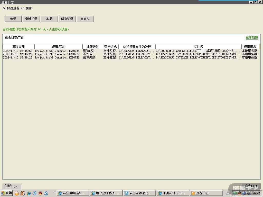Launch the orange globe quick launch icon
Viewport: 263px width, 197px height.
point(17,193)
